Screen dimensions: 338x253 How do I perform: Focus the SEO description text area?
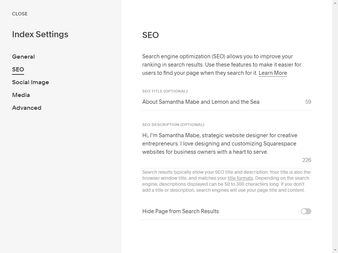[x=222, y=144]
